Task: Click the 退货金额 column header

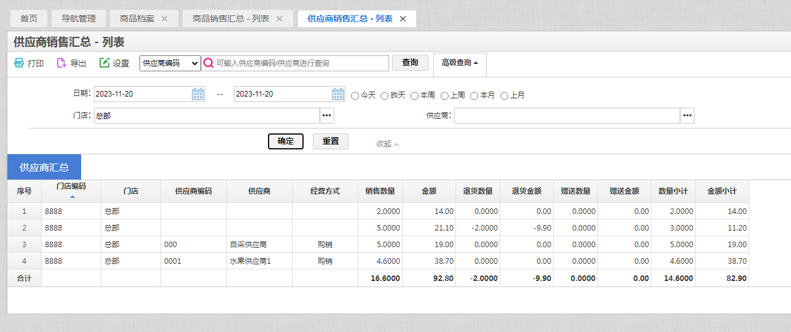Action: pyautogui.click(x=527, y=191)
